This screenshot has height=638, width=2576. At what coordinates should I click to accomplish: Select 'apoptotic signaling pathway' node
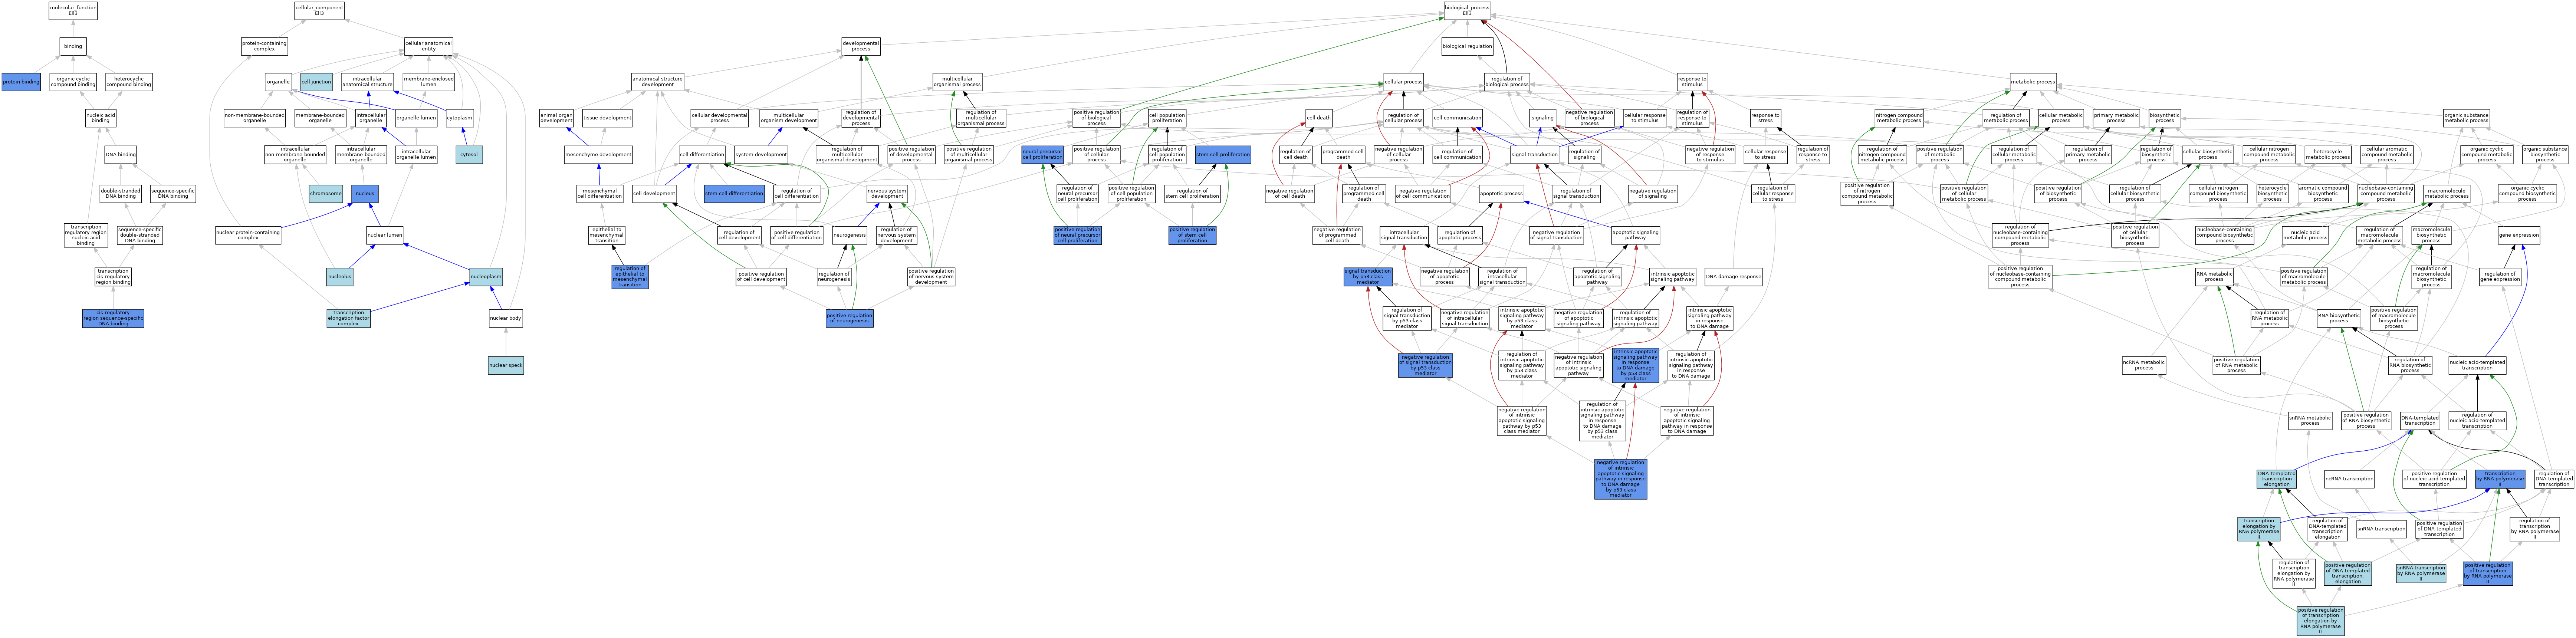pyautogui.click(x=1636, y=236)
